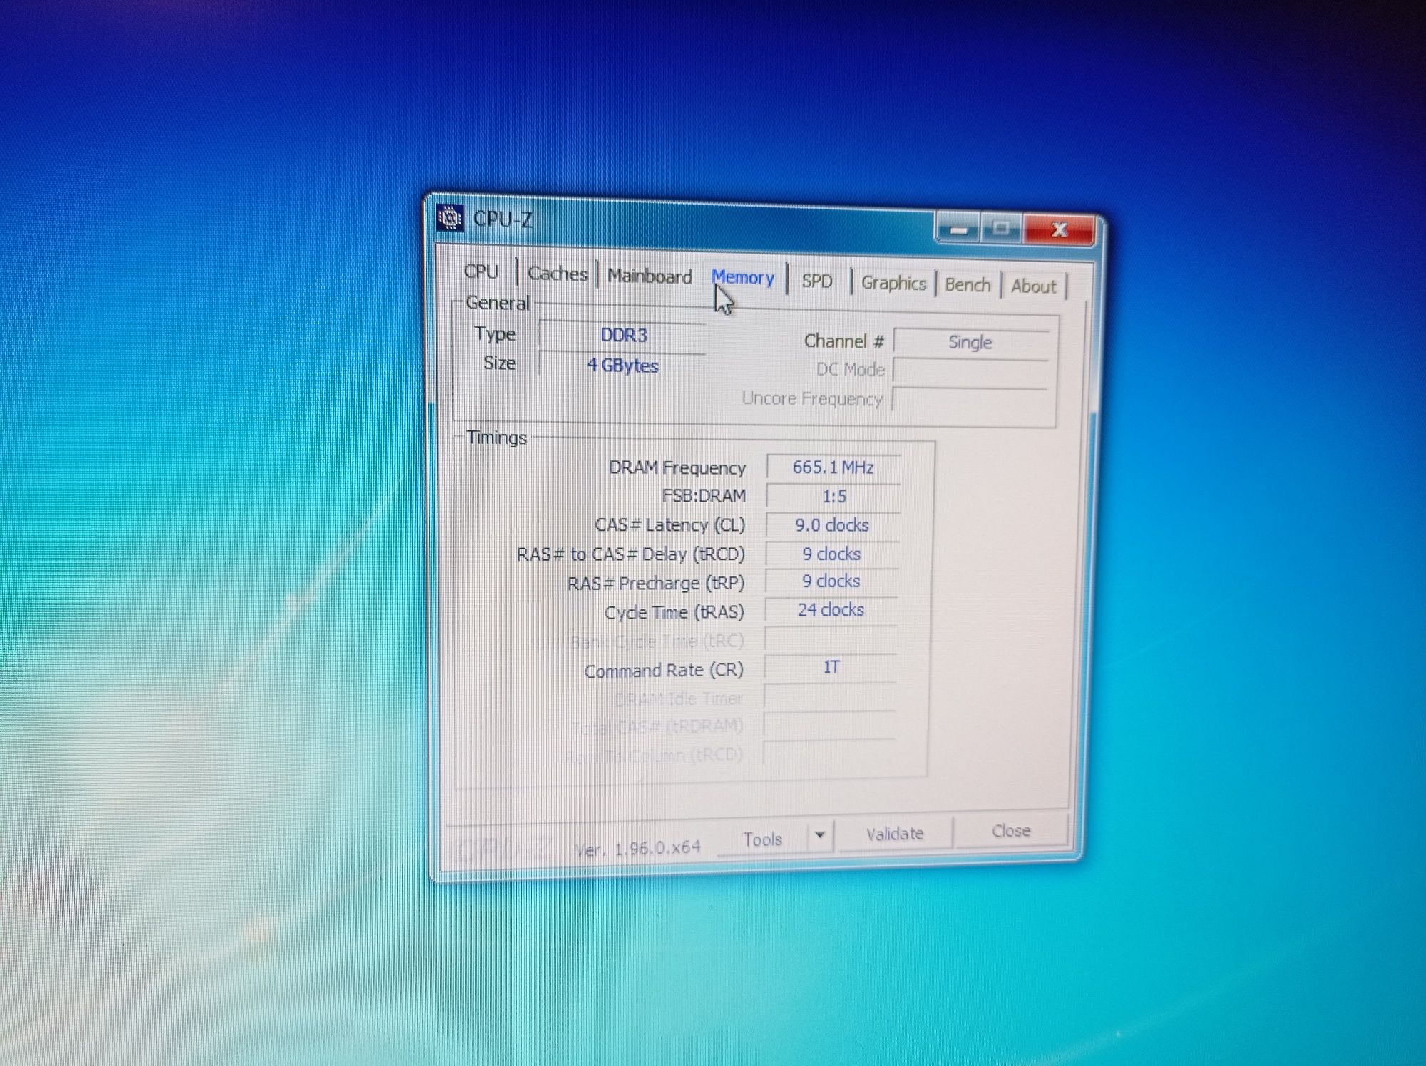1426x1066 pixels.
Task: Go to the Bench tab
Action: (968, 285)
